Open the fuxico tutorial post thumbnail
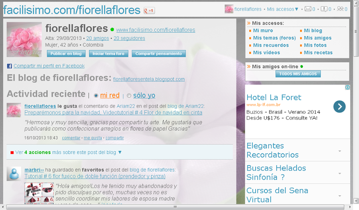Image resolution: width=359 pixels, height=210 pixels. pos(39,193)
